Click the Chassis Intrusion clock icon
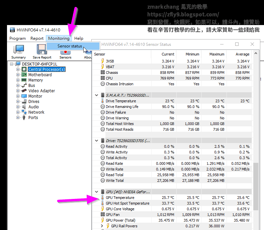This screenshot has width=264, height=230. (103, 84)
